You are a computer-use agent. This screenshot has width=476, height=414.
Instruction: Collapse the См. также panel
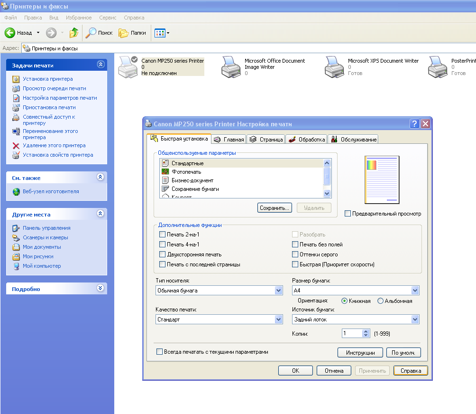[x=101, y=177]
